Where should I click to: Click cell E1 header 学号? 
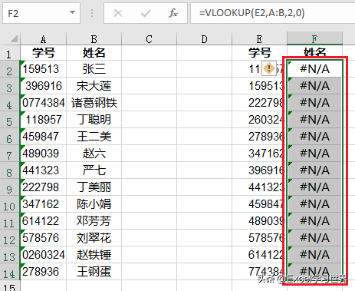(259, 53)
